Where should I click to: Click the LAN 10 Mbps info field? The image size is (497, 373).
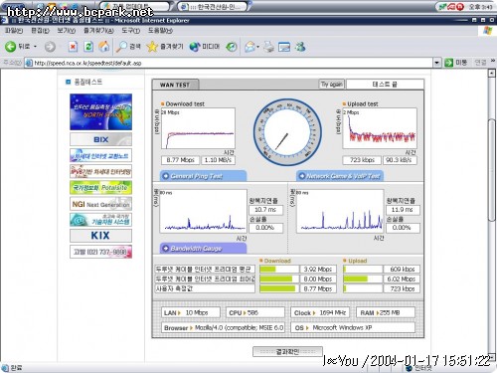click(x=191, y=312)
